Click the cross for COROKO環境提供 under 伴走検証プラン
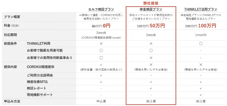 [151, 65]
